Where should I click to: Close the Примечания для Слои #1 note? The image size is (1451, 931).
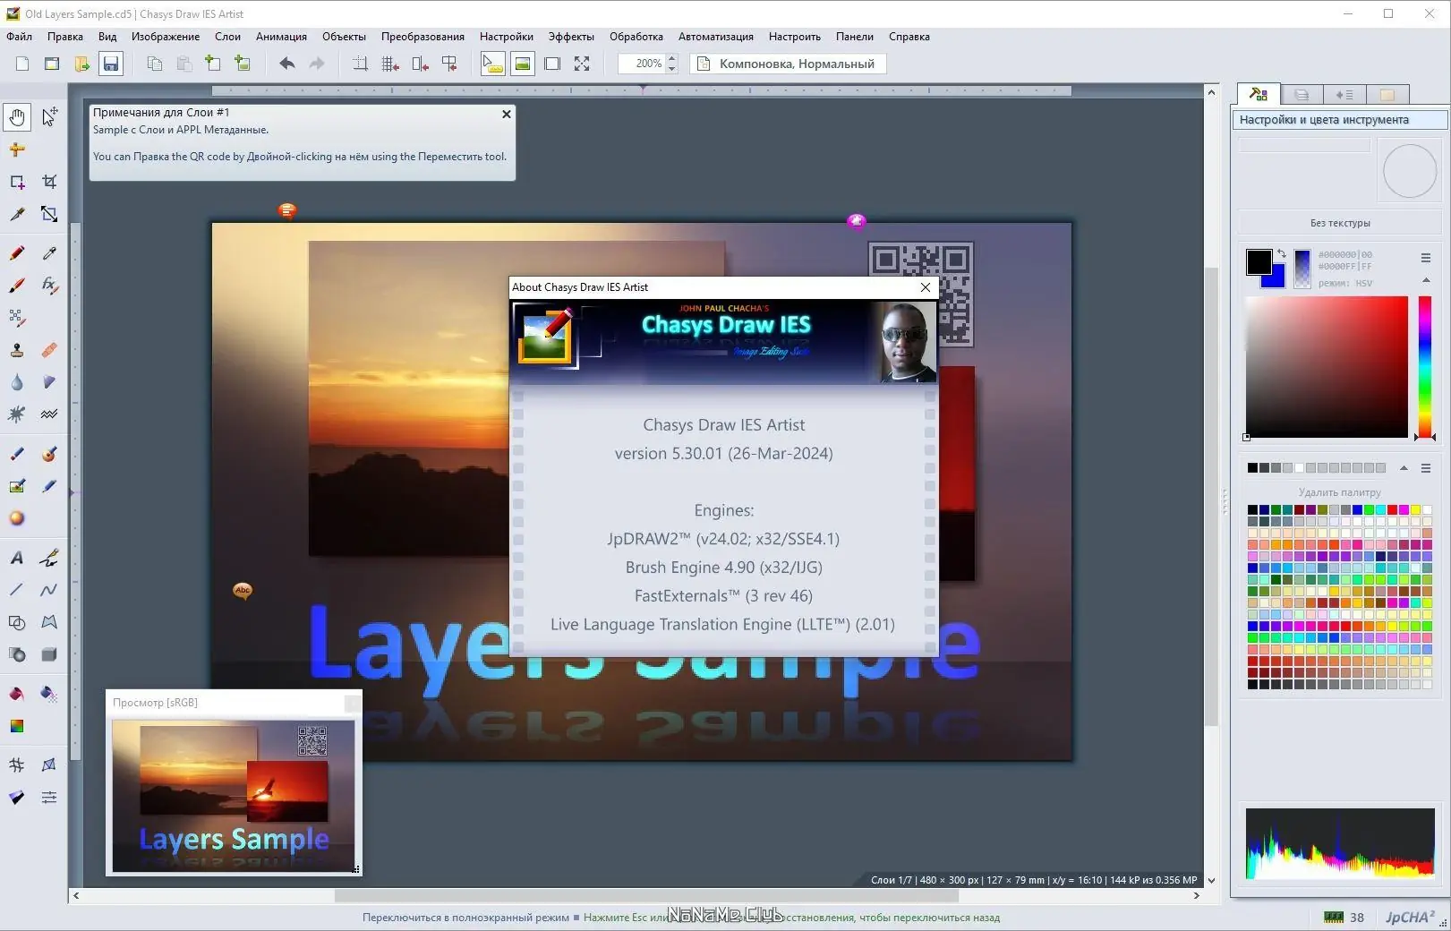click(x=507, y=114)
